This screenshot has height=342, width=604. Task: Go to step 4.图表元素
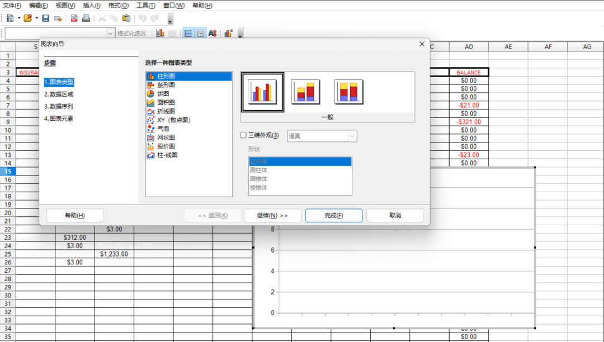tap(59, 118)
